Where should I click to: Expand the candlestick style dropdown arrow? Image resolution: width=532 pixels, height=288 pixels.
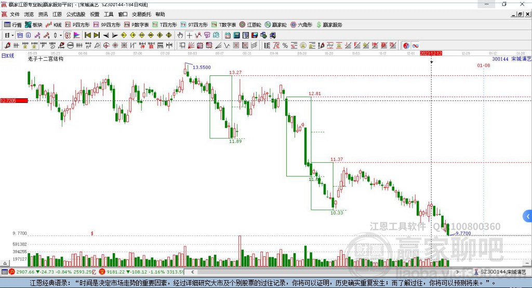tap(60, 35)
